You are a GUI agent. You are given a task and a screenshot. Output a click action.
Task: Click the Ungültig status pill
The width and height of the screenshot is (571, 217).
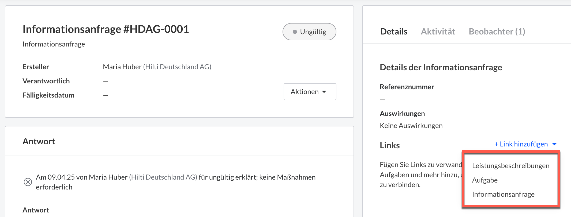[x=309, y=32]
